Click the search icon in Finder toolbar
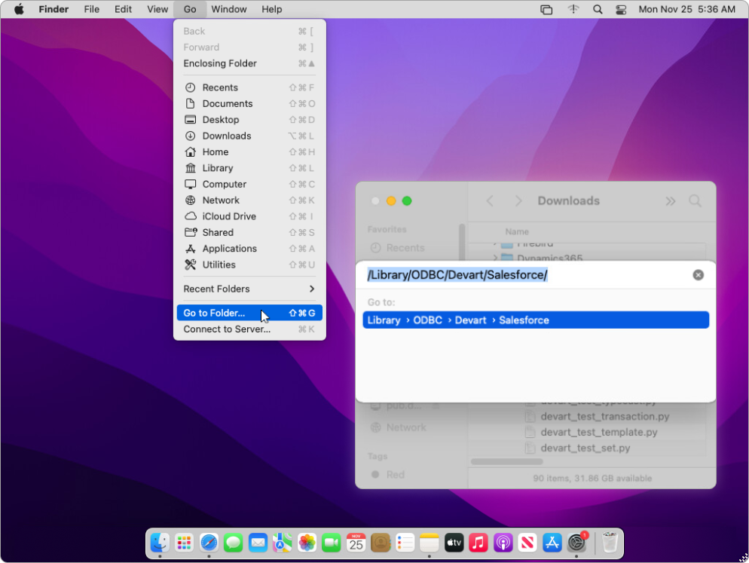749x563 pixels. point(695,200)
